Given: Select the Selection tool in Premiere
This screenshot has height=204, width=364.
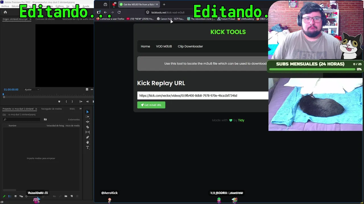Looking at the screenshot, I should click(x=88, y=112).
